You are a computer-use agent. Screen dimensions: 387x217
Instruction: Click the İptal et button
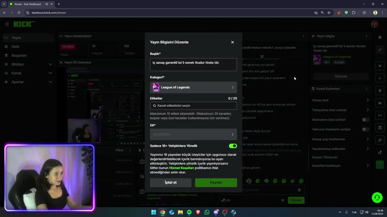[171, 183]
